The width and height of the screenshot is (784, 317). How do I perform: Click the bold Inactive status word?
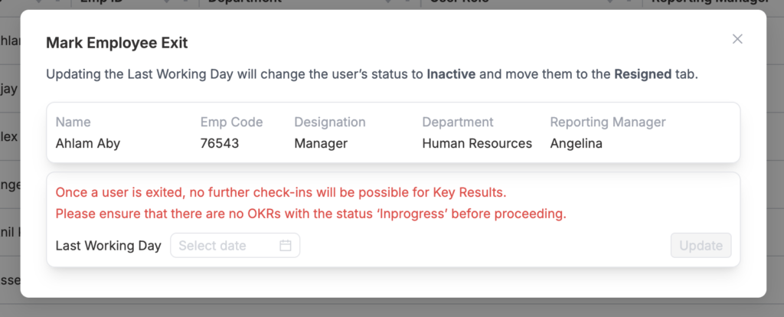[x=451, y=75]
